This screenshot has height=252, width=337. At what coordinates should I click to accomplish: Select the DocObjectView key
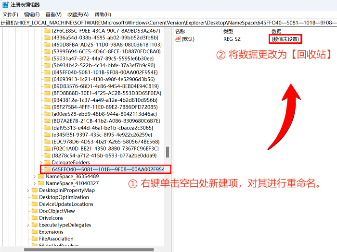coord(57,211)
